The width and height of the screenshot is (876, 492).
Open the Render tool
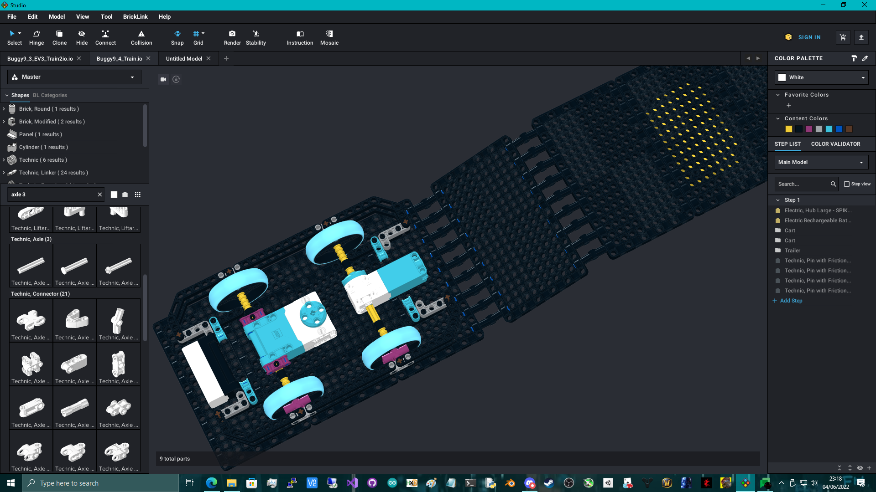point(232,37)
